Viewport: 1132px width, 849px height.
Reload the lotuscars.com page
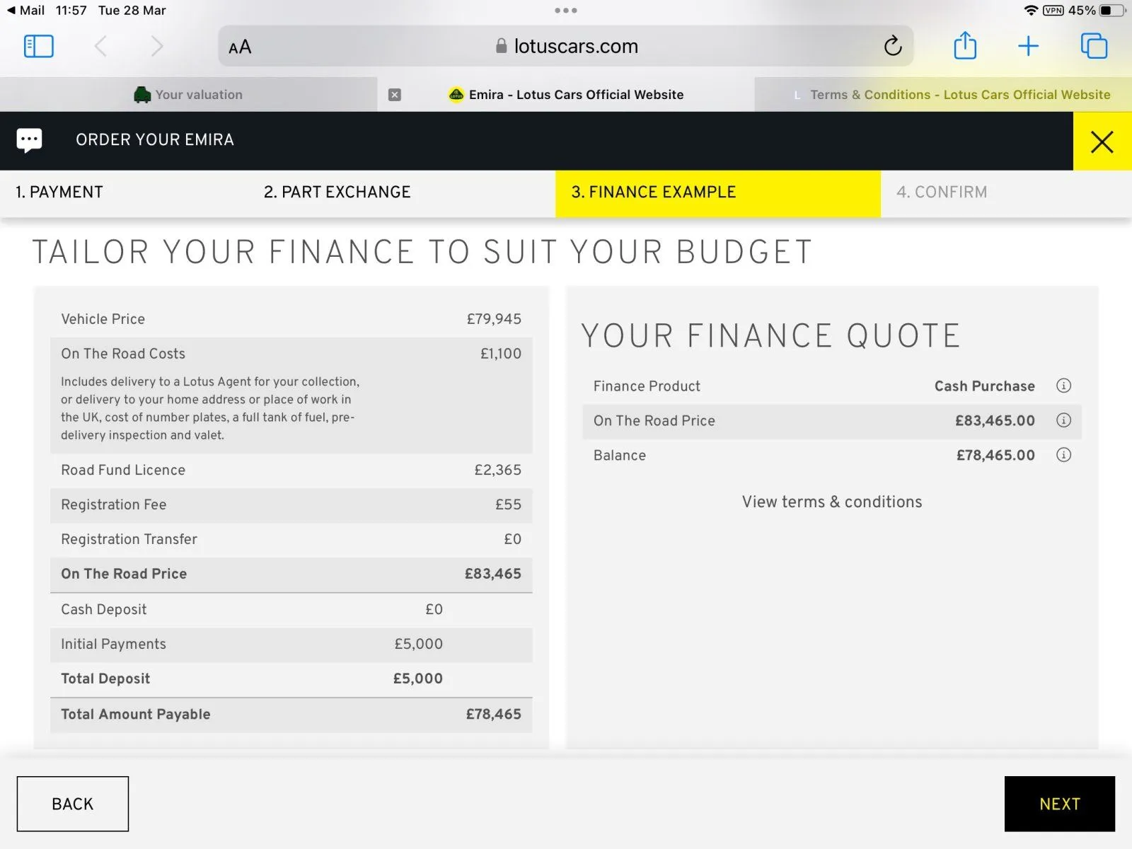892,47
